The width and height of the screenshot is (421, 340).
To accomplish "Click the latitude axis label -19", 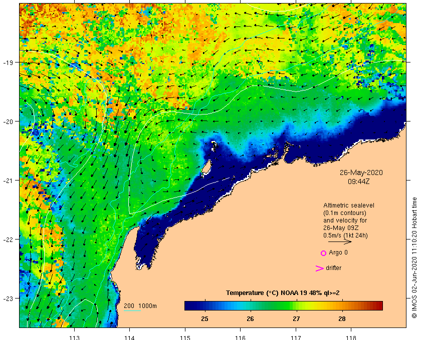I will (x=8, y=62).
